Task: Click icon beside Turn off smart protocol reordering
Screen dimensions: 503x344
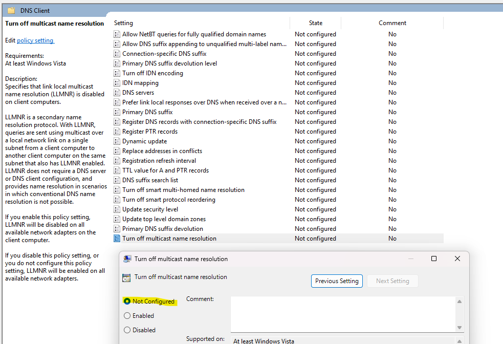Action: (x=117, y=200)
